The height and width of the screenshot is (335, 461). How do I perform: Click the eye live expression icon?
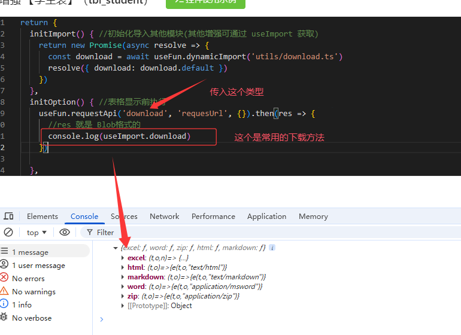point(65,232)
